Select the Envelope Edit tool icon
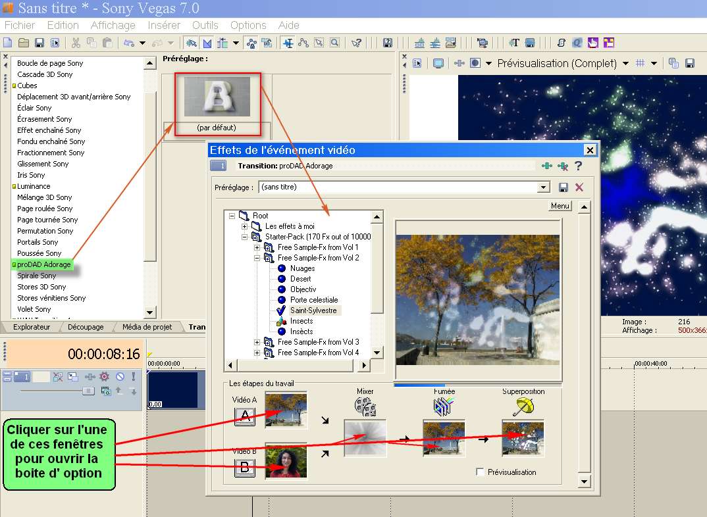The width and height of the screenshot is (707, 517). pyautogui.click(x=303, y=43)
